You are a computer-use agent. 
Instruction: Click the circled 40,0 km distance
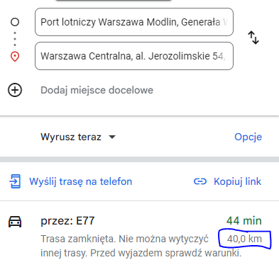[244, 239]
